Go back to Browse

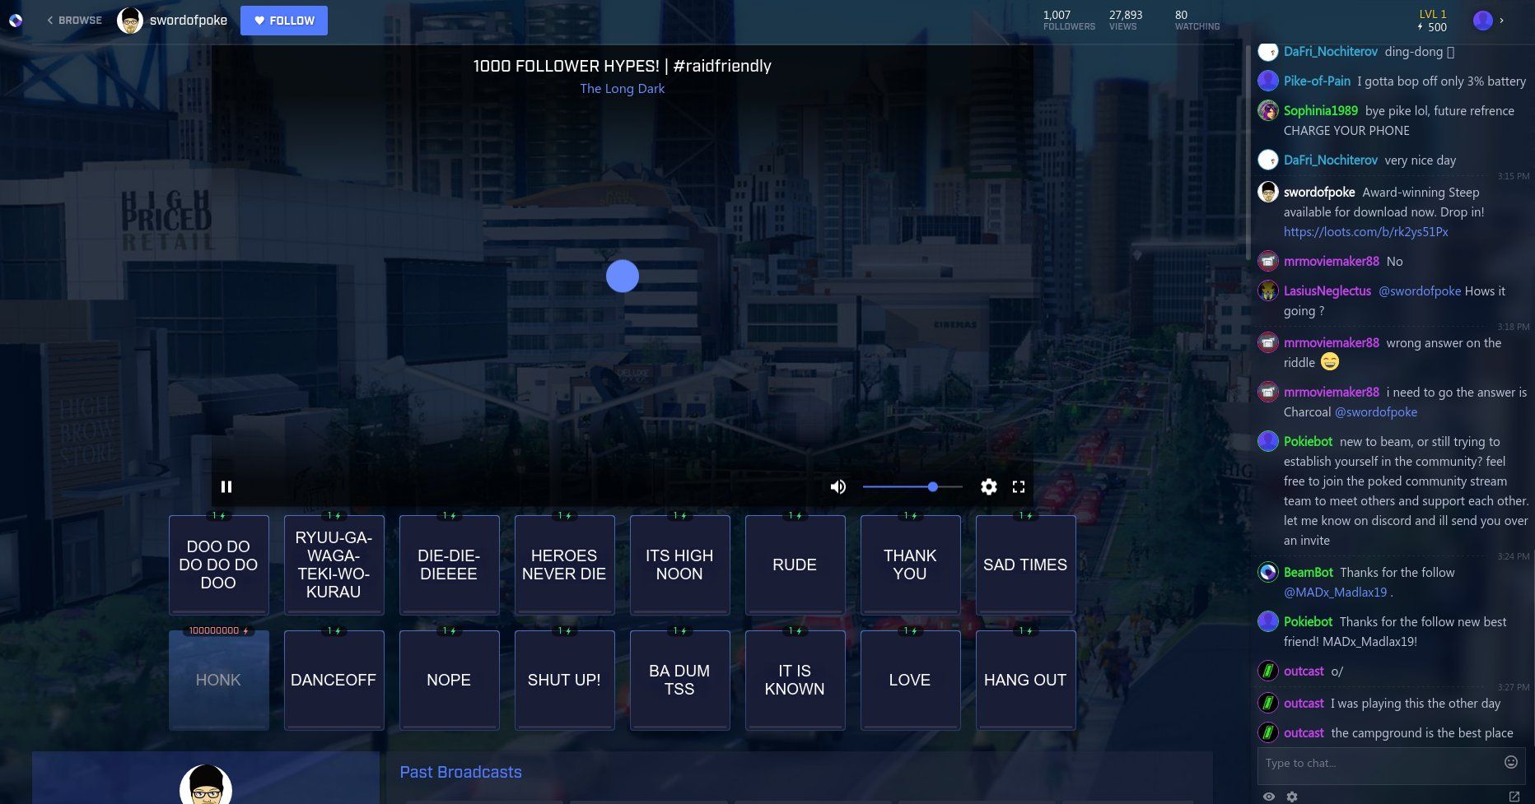74,21
